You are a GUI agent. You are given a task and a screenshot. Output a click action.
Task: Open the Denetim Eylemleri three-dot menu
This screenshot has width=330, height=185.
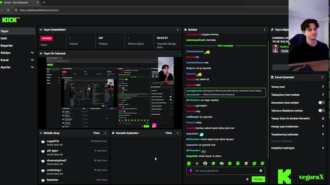[x=177, y=133]
